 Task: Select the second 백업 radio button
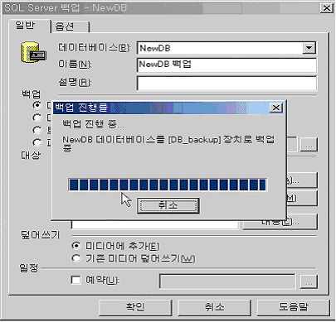point(37,118)
